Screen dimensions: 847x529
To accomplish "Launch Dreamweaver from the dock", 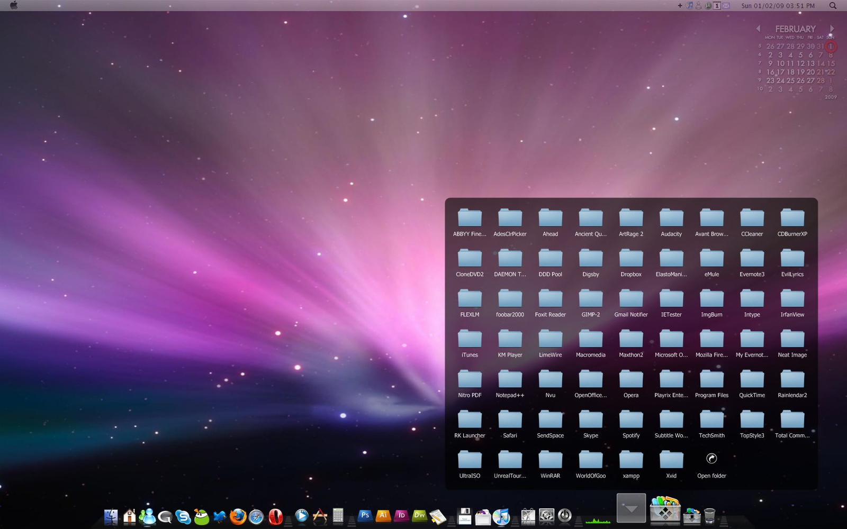I will (x=419, y=515).
